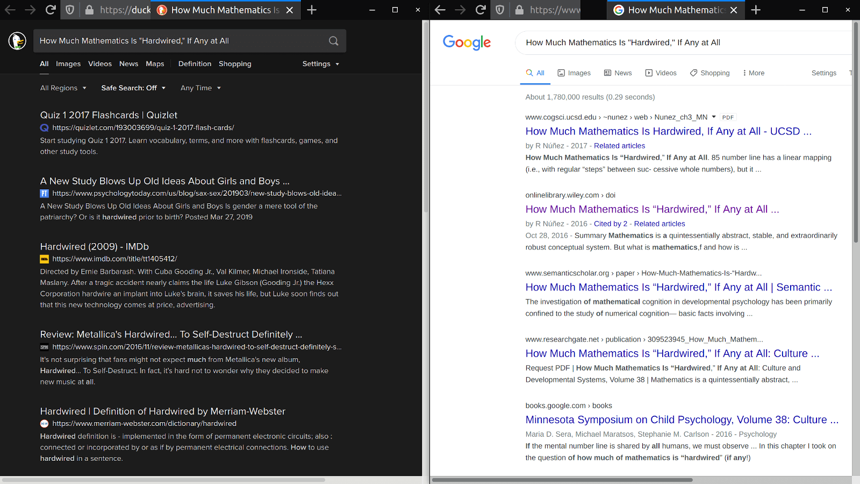Select the Maps tab in DuckDuckGo
This screenshot has height=484, width=860.
coord(155,64)
